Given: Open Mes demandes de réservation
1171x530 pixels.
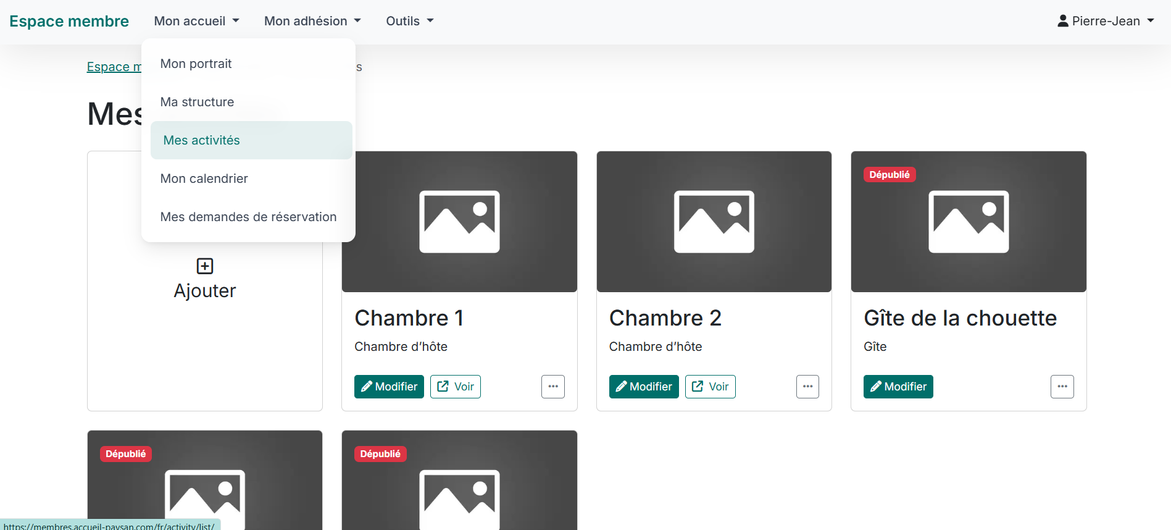Looking at the screenshot, I should 248,217.
